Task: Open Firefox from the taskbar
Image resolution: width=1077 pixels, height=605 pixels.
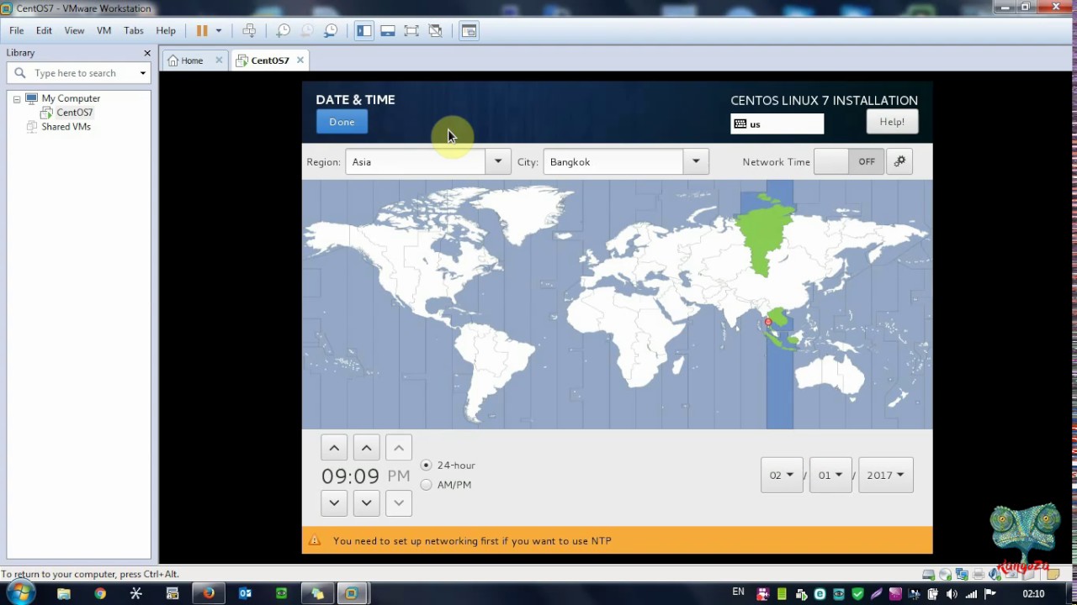Action: (208, 593)
